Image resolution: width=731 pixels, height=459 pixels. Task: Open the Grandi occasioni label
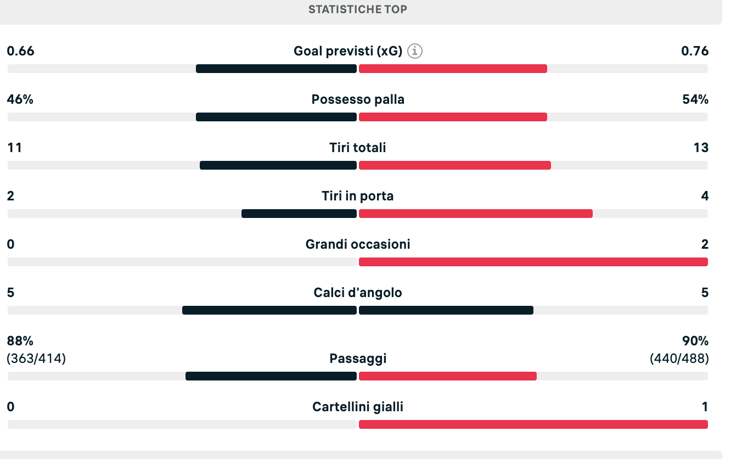click(358, 244)
